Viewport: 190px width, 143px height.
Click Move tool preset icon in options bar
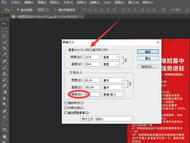tap(7, 10)
